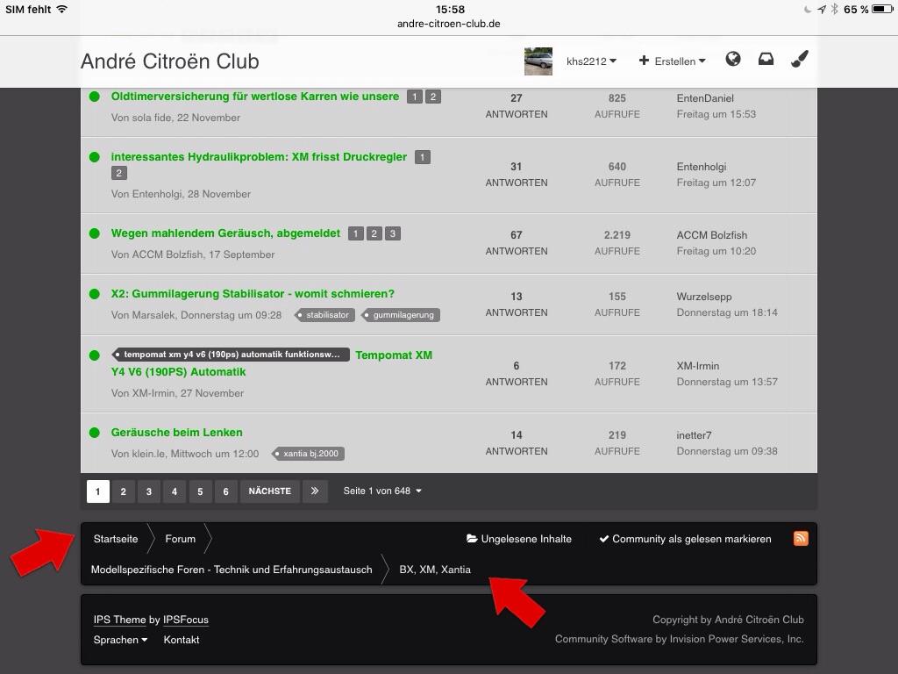898x674 pixels.
Task: Tap the Wi-Fi icon in status bar
Action: [62, 9]
